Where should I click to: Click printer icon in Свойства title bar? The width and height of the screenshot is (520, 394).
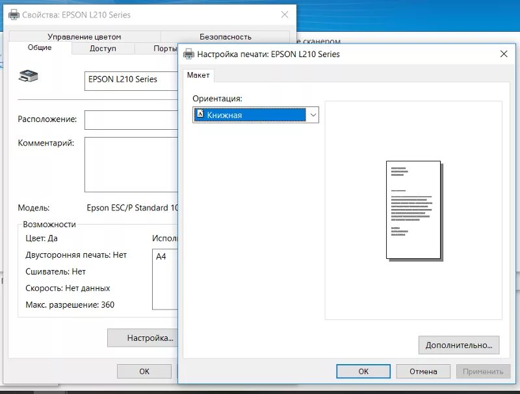coord(14,14)
